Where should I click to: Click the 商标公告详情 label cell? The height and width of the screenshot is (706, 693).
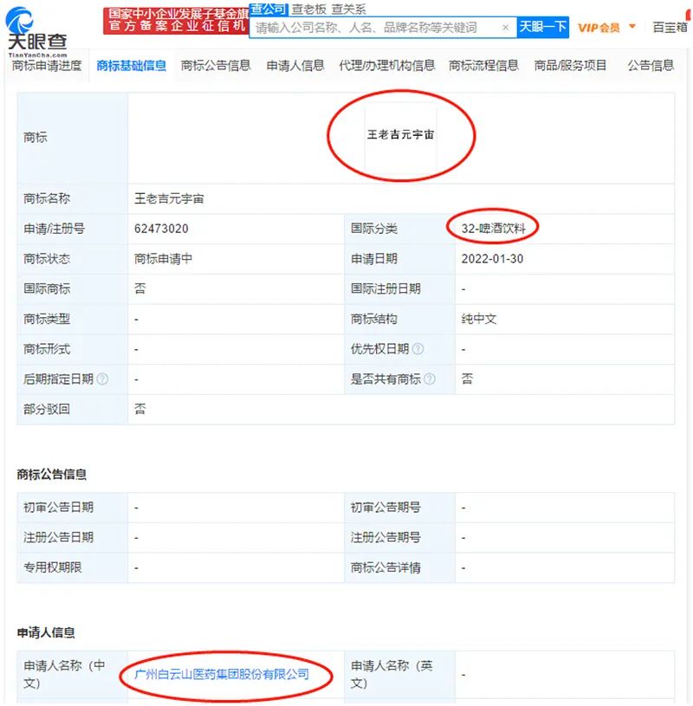[x=400, y=567]
